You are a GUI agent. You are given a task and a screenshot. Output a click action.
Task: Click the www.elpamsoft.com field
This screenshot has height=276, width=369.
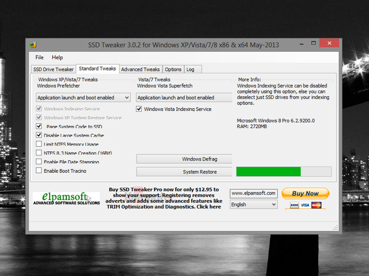pos(254,193)
